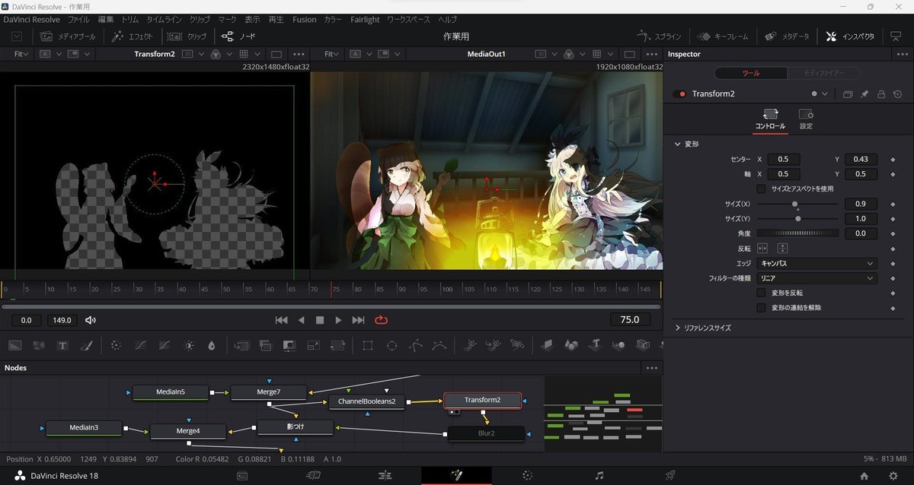The height and width of the screenshot is (485, 914).
Task: Add a Color Corrector tool
Action: (x=116, y=345)
